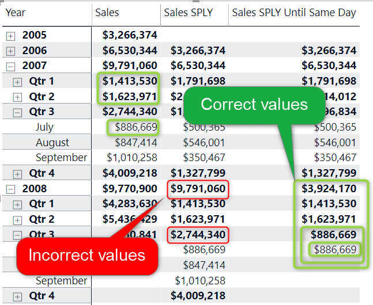Image resolution: width=373 pixels, height=305 pixels.
Task: Expand Qtr 2 under 2008
Action: 17,220
